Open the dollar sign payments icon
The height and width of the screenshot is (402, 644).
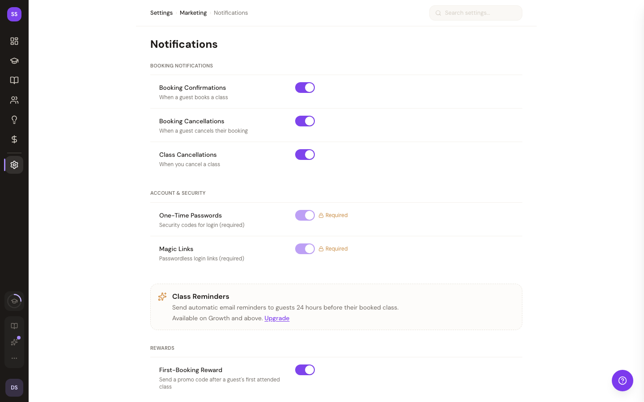pyautogui.click(x=14, y=139)
